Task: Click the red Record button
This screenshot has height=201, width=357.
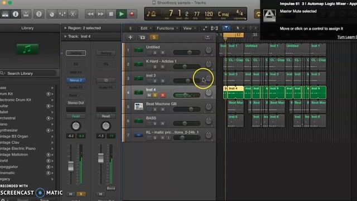Action: coord(132,14)
